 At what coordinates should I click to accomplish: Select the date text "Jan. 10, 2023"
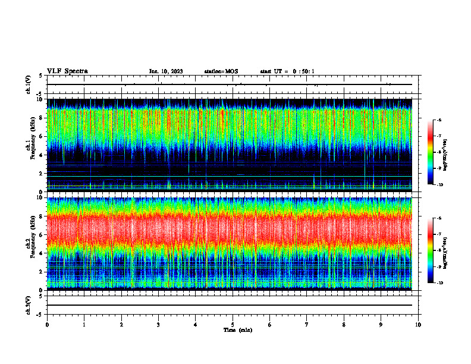coord(166,71)
